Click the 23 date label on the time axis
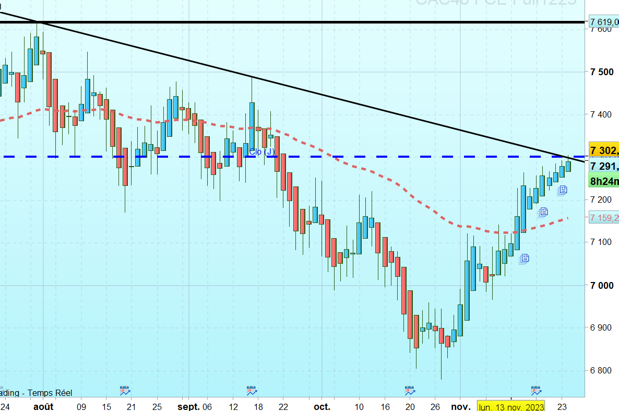Image resolution: width=619 pixels, height=411 pixels. [x=562, y=407]
